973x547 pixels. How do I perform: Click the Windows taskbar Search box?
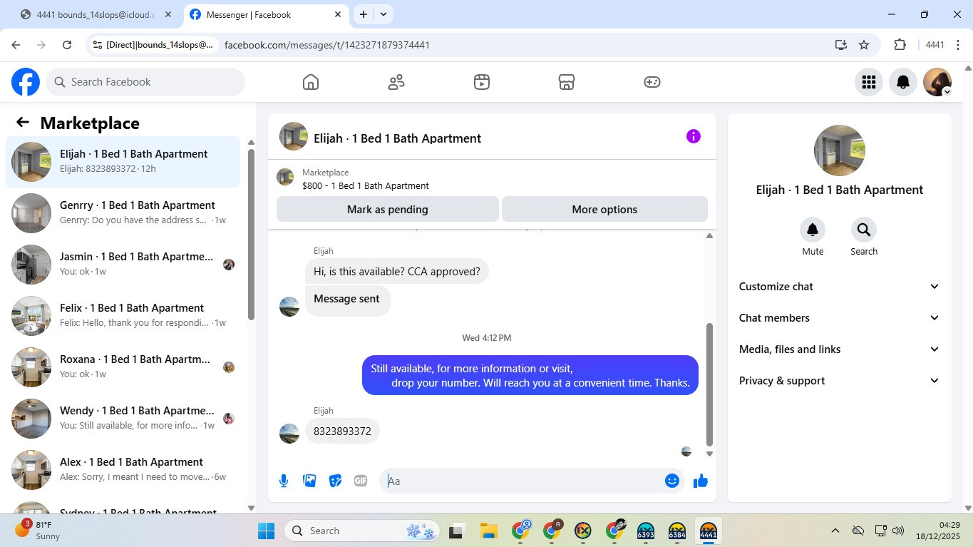(364, 531)
